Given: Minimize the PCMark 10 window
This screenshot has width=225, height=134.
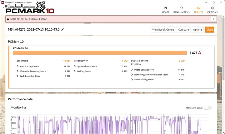Looking at the screenshot, I should pos(206,2).
